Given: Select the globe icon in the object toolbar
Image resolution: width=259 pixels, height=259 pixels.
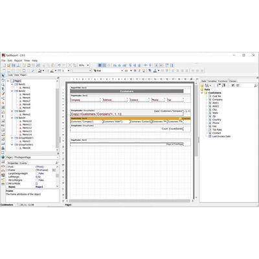Looking at the screenshot, I should pos(3,157).
